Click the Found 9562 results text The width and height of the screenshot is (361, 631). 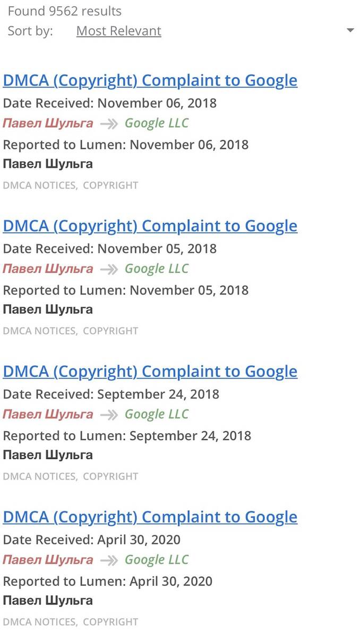pos(65,11)
